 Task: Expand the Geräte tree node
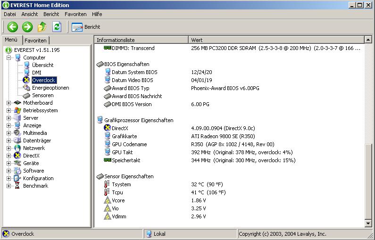click(8, 163)
